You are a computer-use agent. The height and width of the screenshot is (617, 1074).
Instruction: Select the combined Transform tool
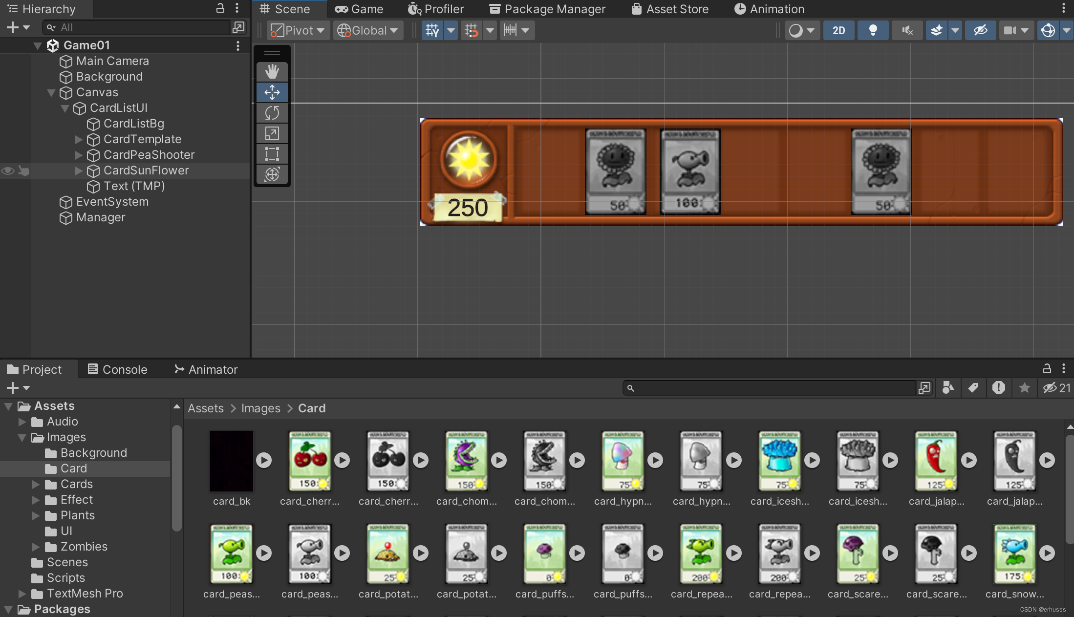point(272,174)
